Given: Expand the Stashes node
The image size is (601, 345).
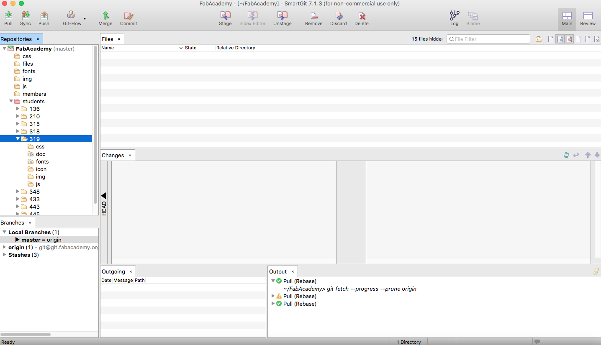Looking at the screenshot, I should pyautogui.click(x=4, y=255).
